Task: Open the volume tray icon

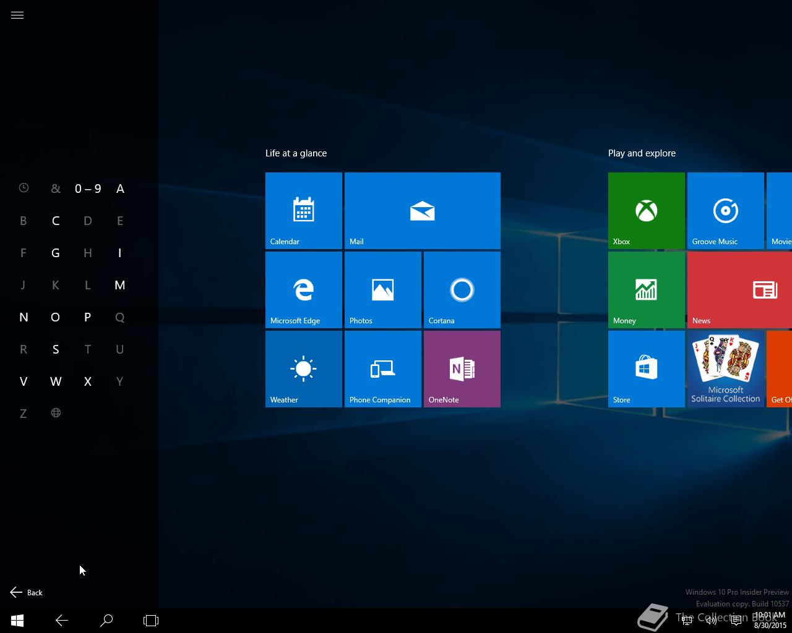Action: tap(712, 621)
